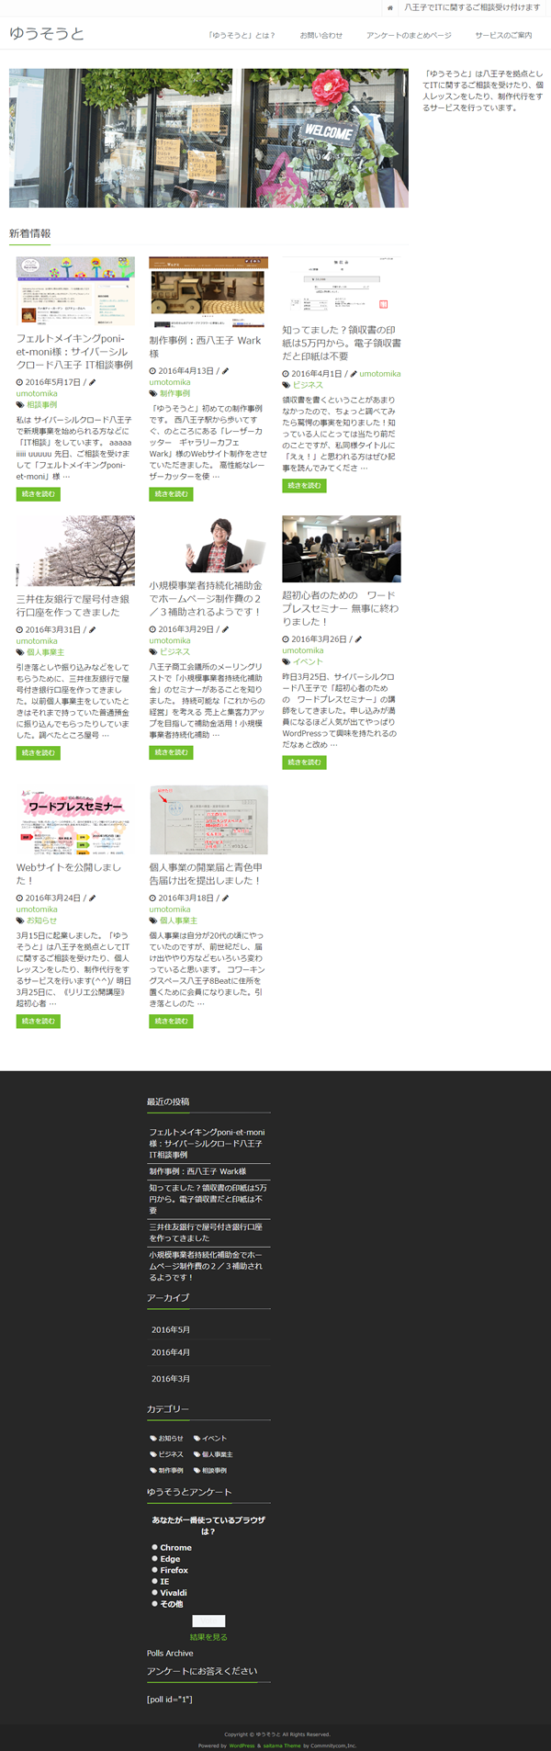
Task: Click tag icon beside イベント in seminar post
Action: click(287, 661)
